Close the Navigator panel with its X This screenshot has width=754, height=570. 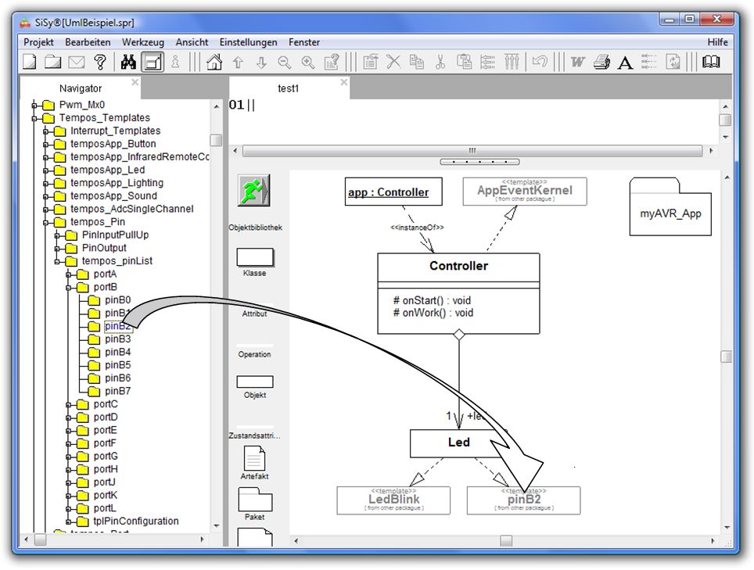pos(135,82)
